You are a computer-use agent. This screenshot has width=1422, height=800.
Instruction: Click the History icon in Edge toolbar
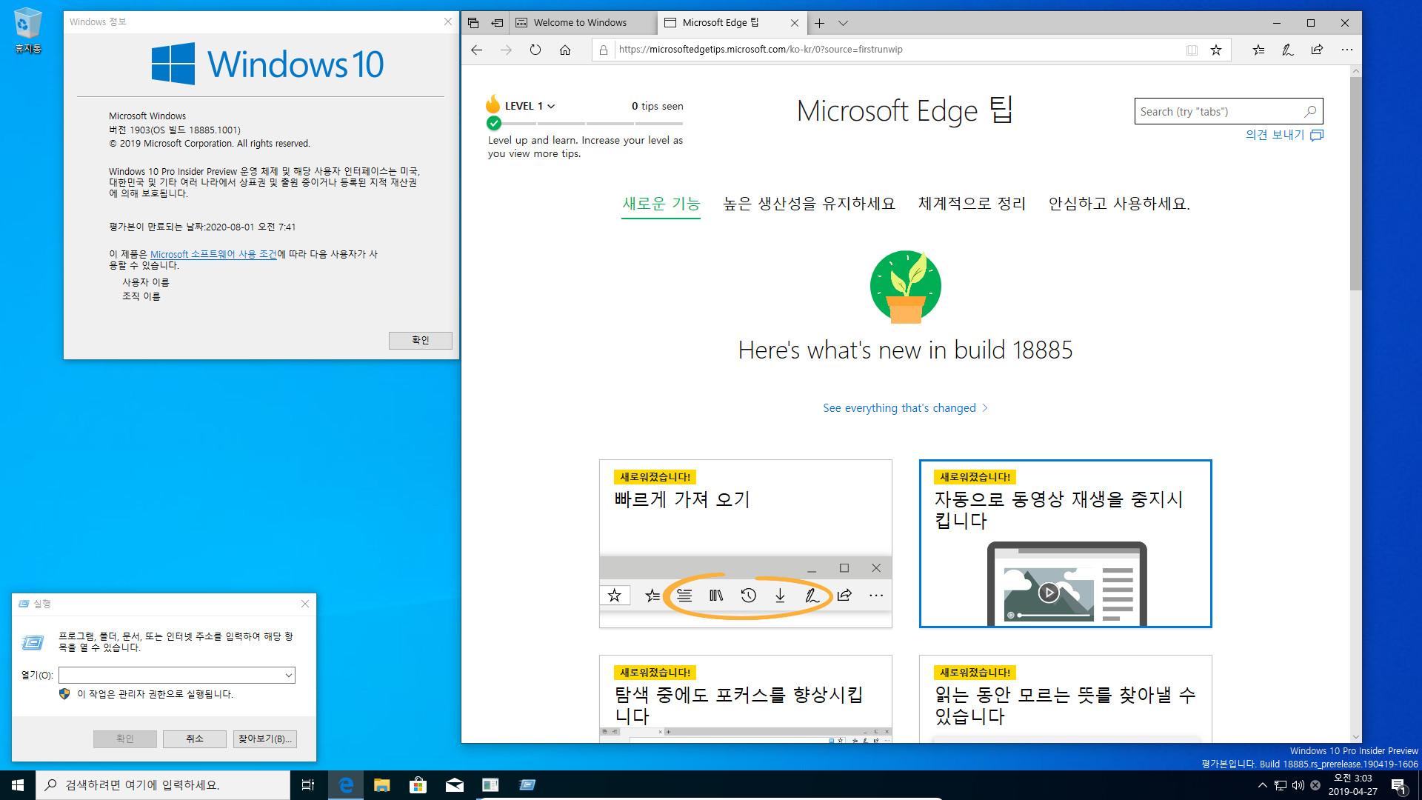748,595
